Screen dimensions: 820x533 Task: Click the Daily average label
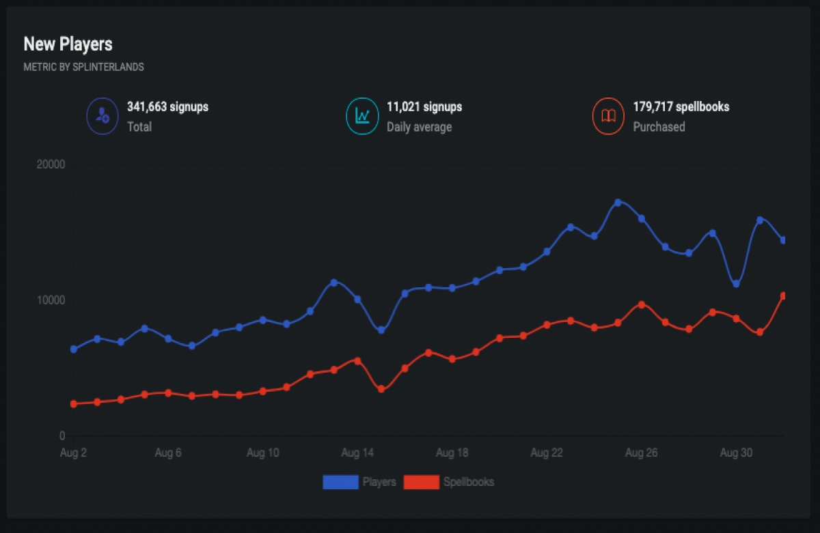(x=420, y=127)
